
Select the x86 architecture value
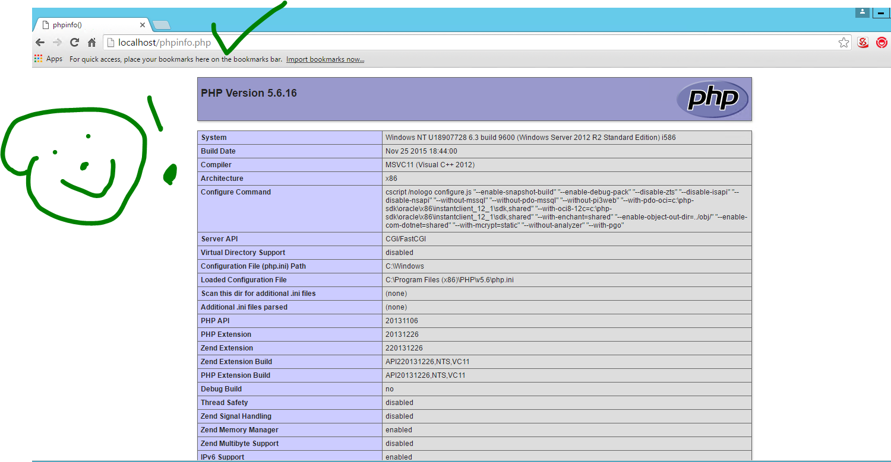pyautogui.click(x=391, y=179)
